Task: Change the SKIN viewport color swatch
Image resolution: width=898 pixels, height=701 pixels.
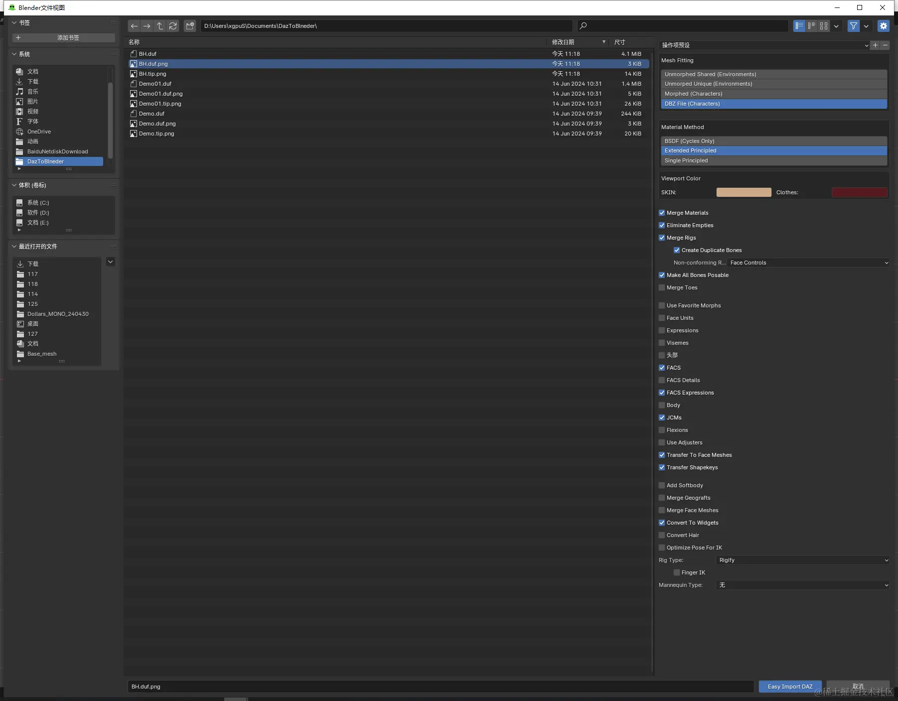Action: pos(744,192)
